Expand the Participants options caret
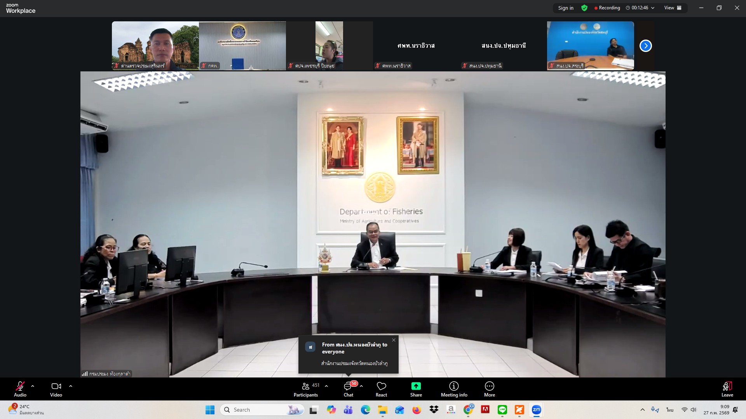Screen dimensions: 746x419 point(326,386)
